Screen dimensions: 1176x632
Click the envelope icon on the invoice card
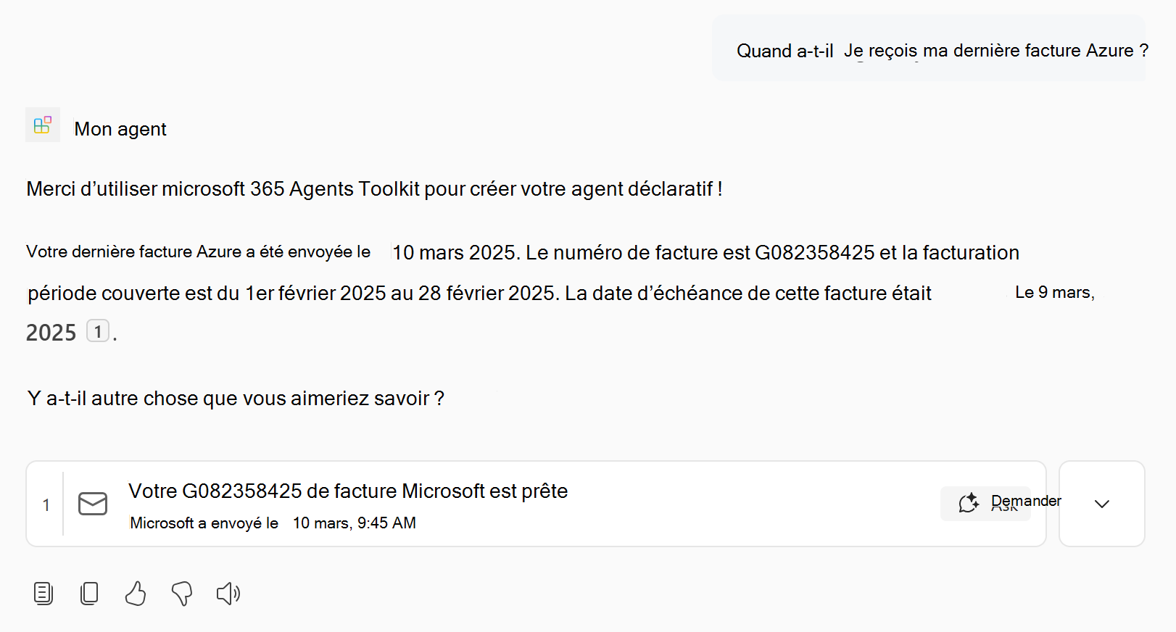(x=92, y=504)
